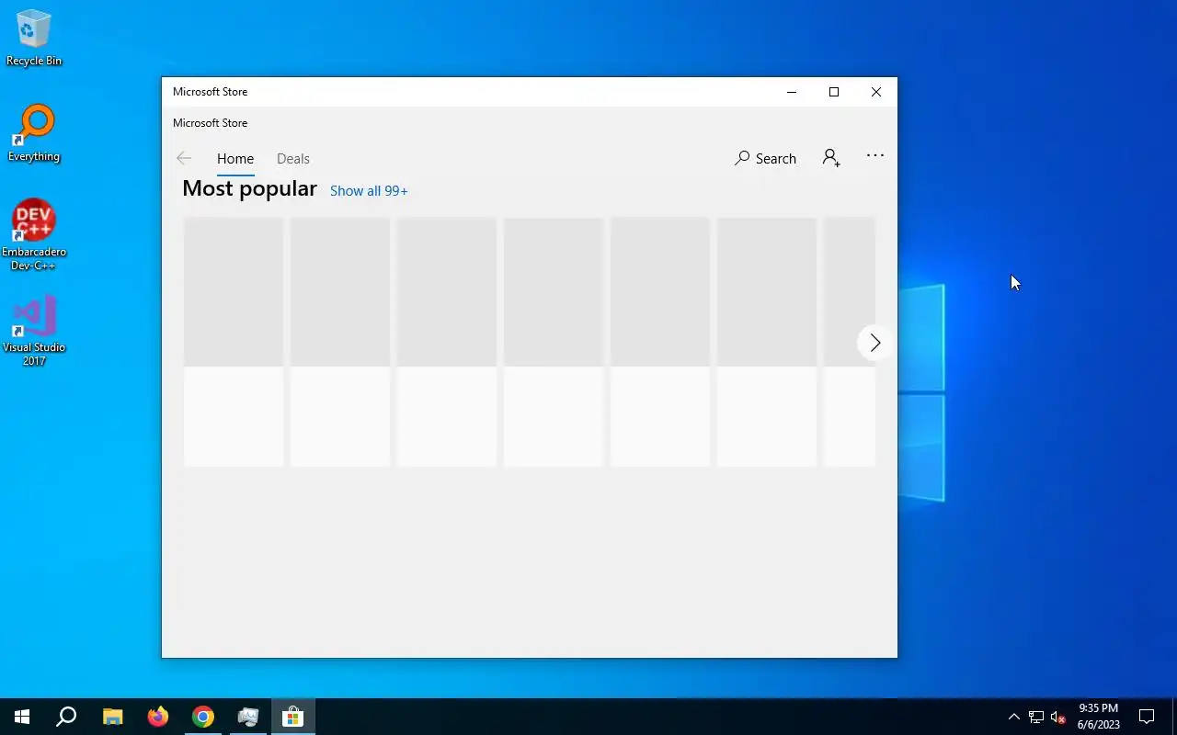Click the sign-in account icon
Viewport: 1177px width, 735px height.
coord(831,158)
